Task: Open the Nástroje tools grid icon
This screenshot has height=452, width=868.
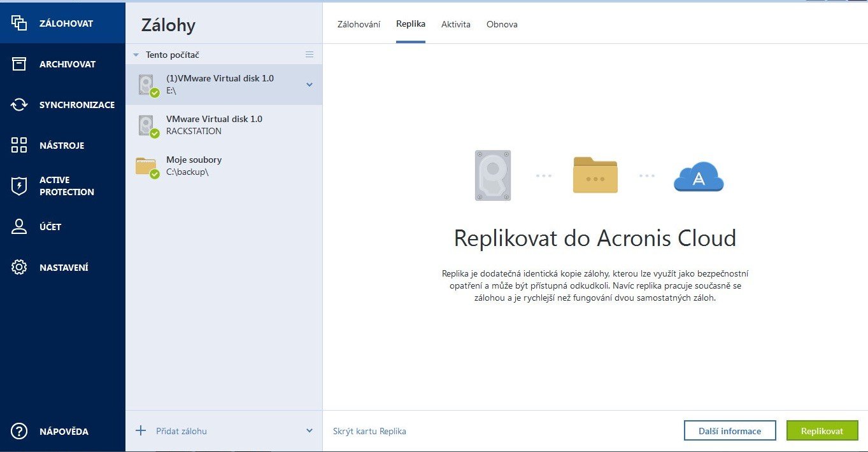Action: 19,146
